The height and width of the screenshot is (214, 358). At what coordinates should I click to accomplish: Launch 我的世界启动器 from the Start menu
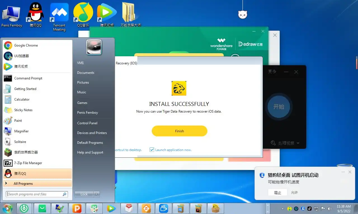click(x=37, y=152)
